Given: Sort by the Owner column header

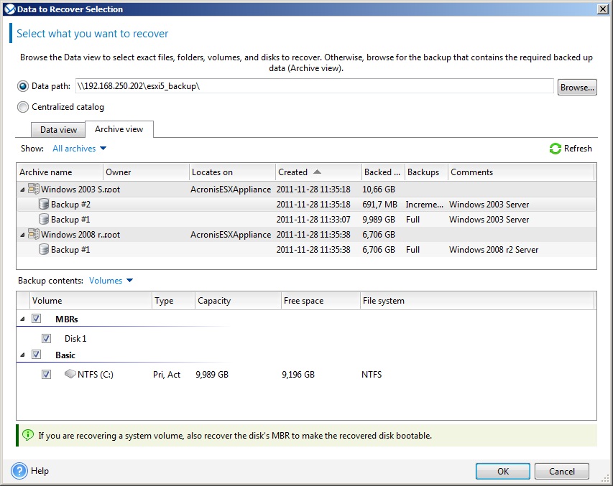Looking at the screenshot, I should click(146, 172).
